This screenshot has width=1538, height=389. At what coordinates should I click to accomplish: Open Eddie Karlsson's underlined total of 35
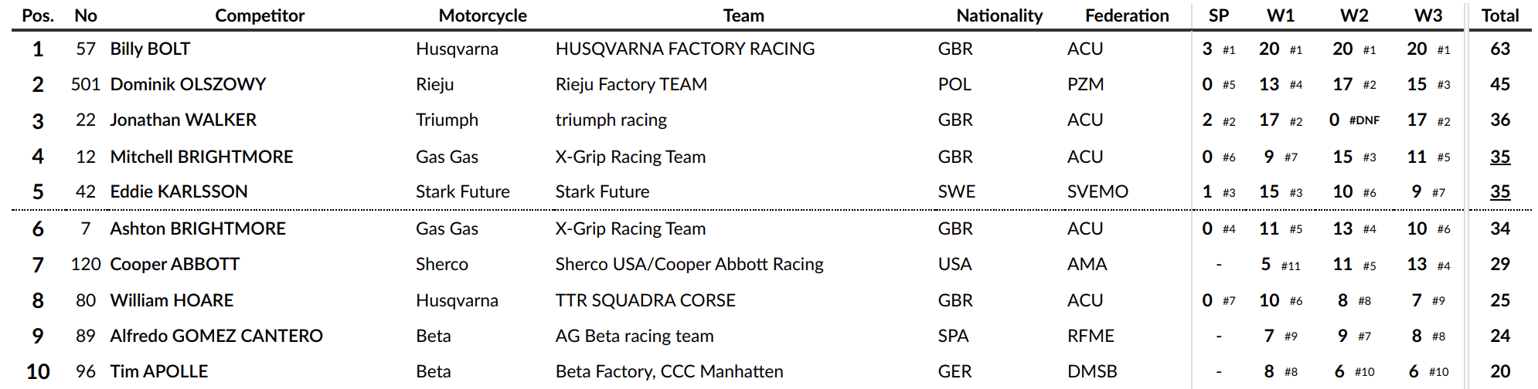1500,191
